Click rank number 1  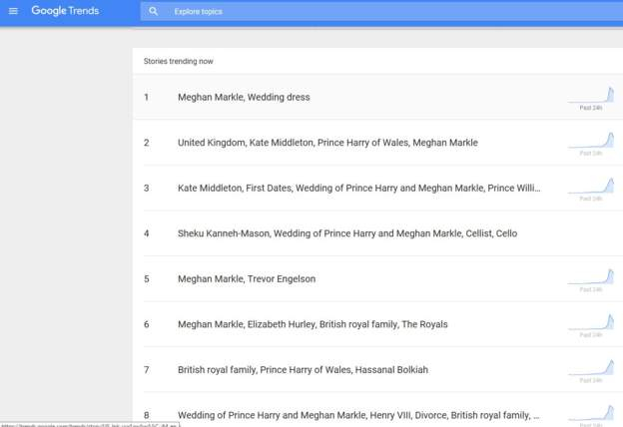(x=146, y=98)
